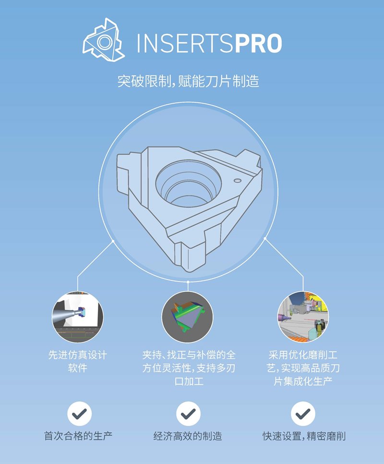384x464 pixels.
Task: Click the headline 突破限制,赋能刀片制造
Action: pos(188,81)
